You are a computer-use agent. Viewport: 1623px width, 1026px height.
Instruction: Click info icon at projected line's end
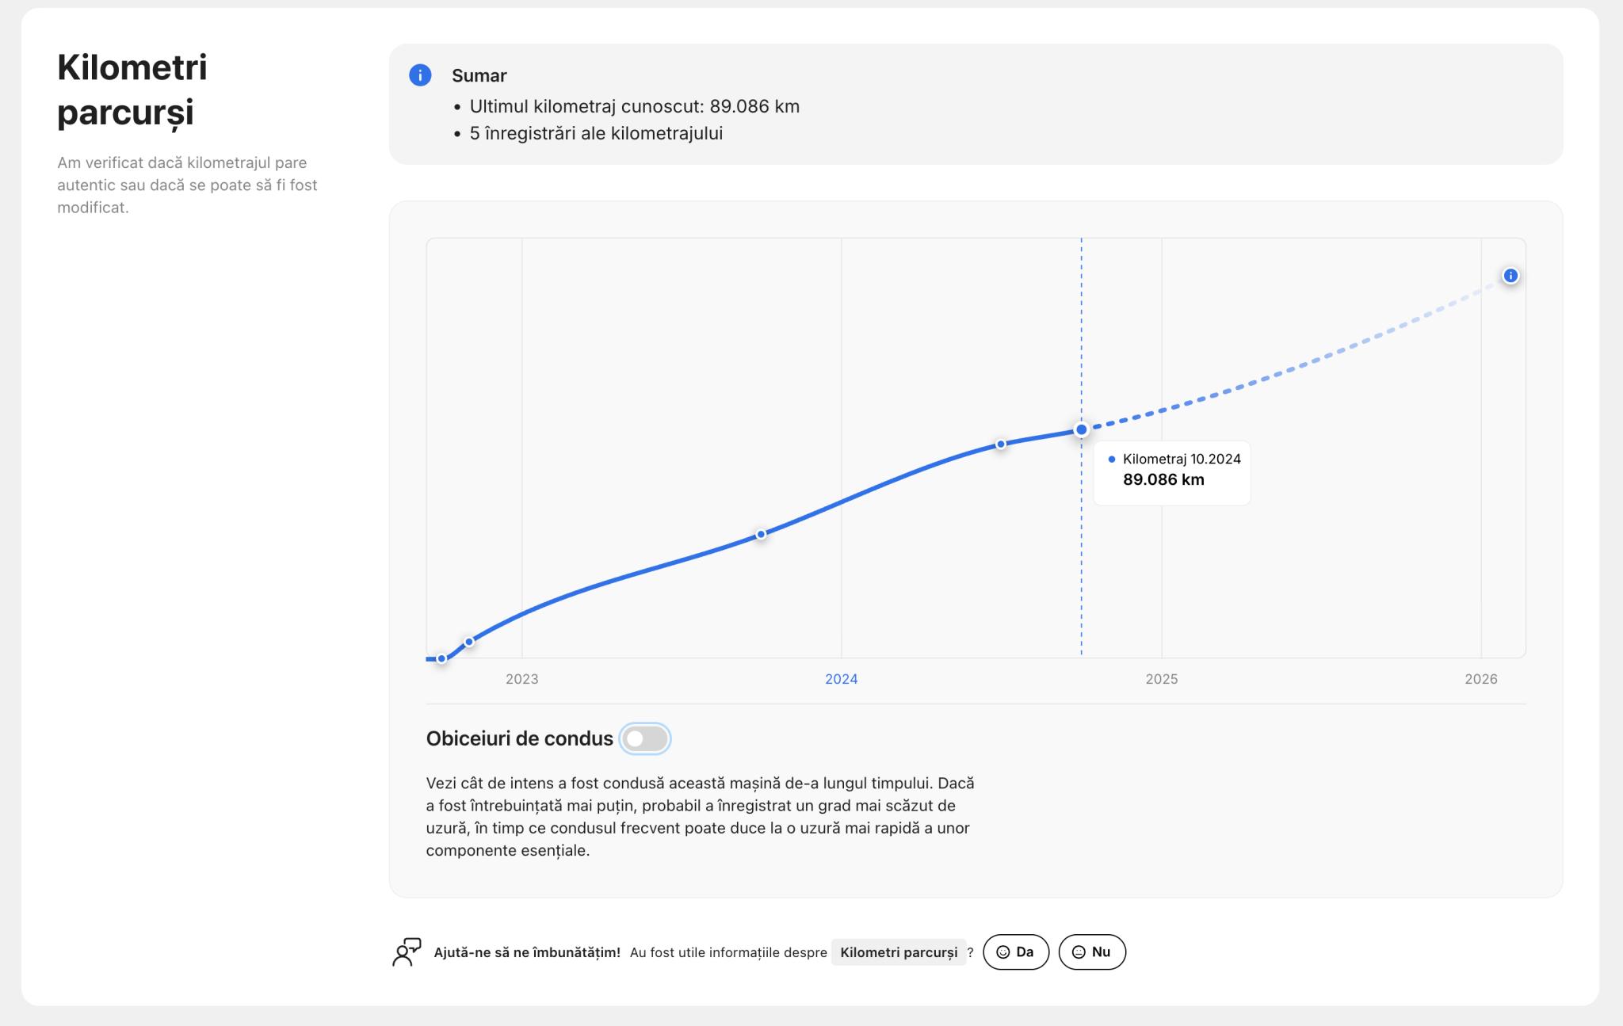[x=1510, y=276]
